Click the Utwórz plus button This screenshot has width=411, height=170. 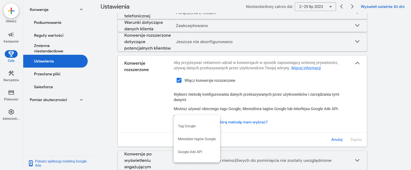pyautogui.click(x=11, y=11)
